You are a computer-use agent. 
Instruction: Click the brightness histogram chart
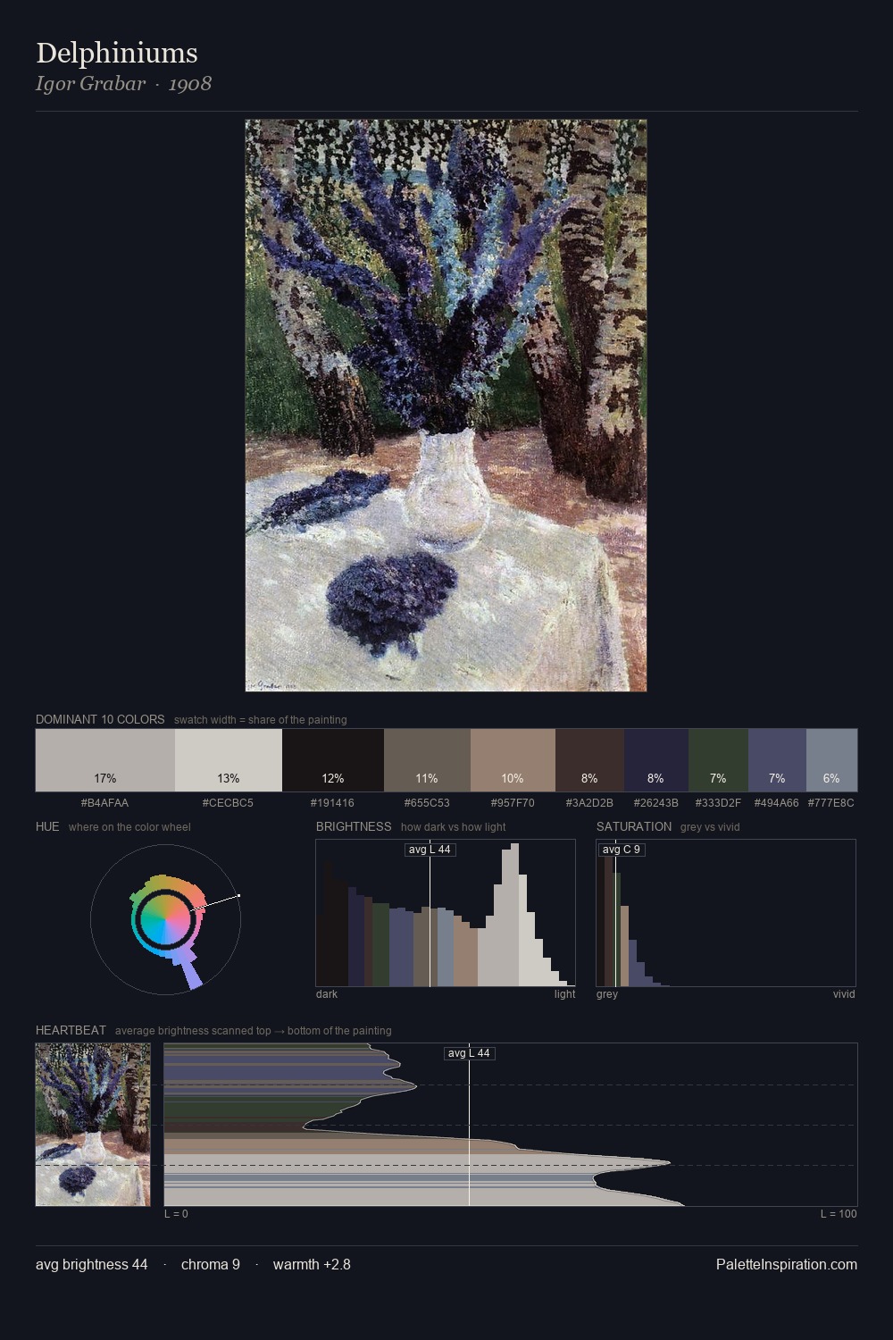click(x=446, y=913)
